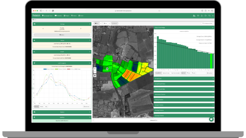Click the Markers button in Grazings panel
Image resolution: width=246 pixels, height=138 pixels.
62,35
